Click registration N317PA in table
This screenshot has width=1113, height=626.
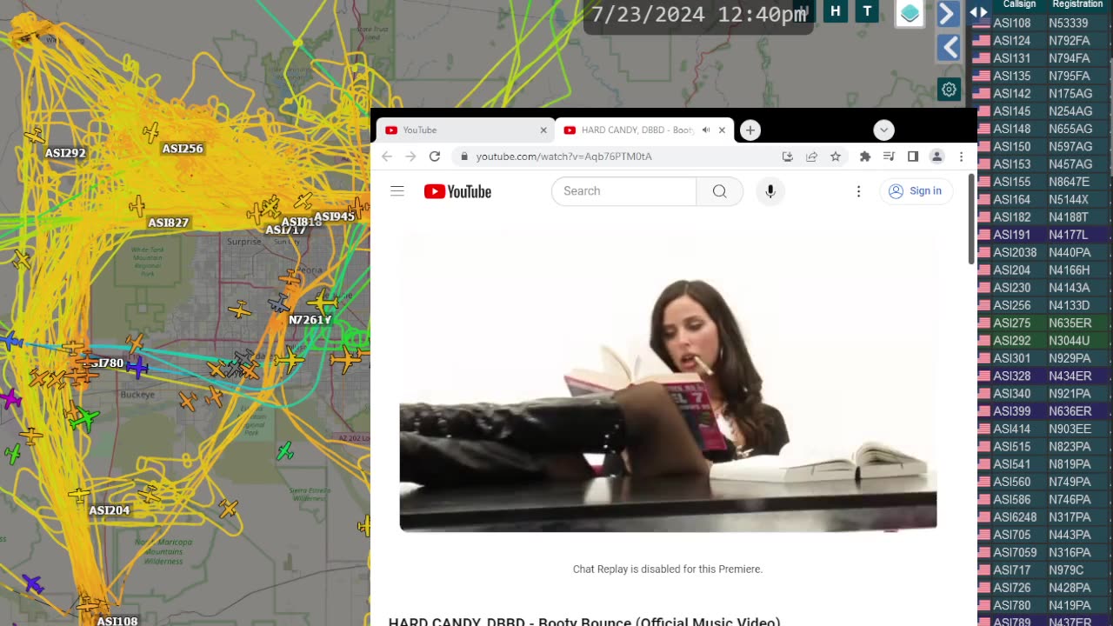pos(1070,517)
